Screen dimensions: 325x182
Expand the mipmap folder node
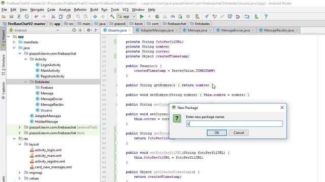click(x=20, y=173)
